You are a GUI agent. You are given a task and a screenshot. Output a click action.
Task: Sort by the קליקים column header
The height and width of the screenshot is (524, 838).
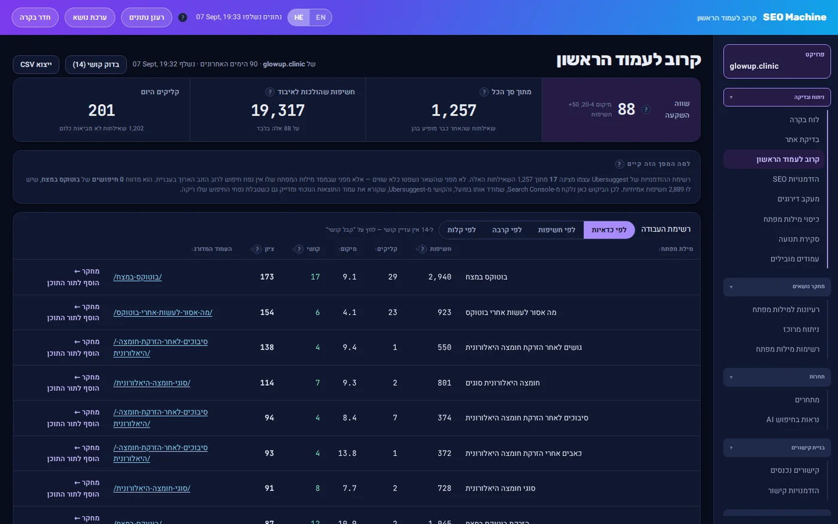point(387,249)
